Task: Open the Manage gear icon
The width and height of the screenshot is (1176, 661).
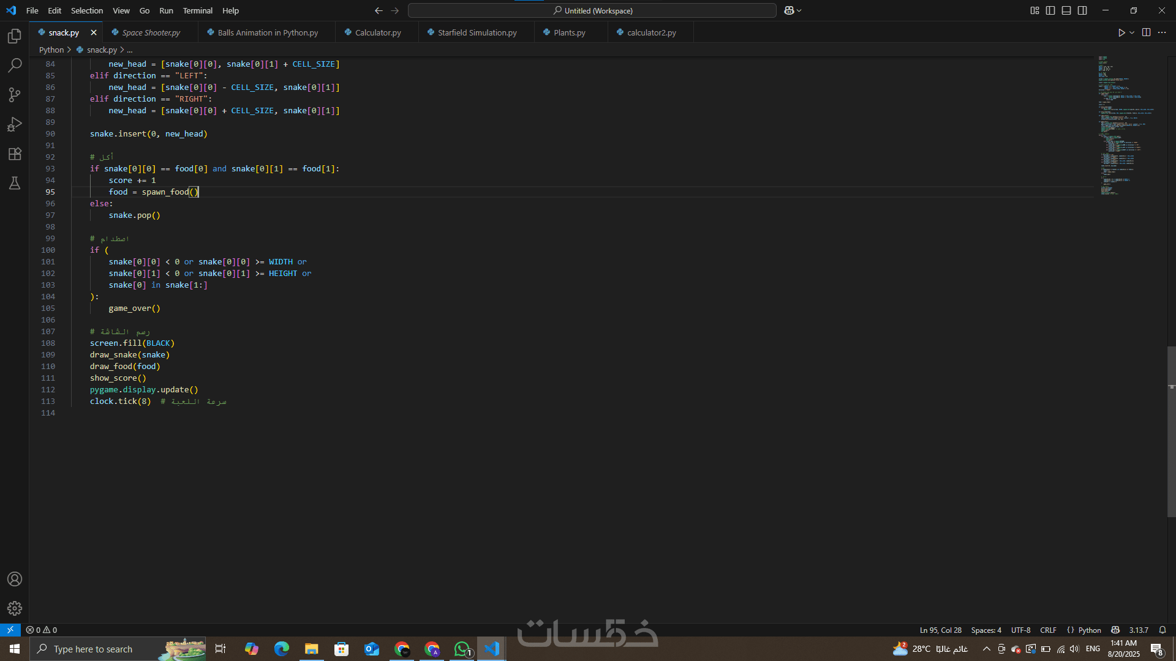Action: [15, 608]
